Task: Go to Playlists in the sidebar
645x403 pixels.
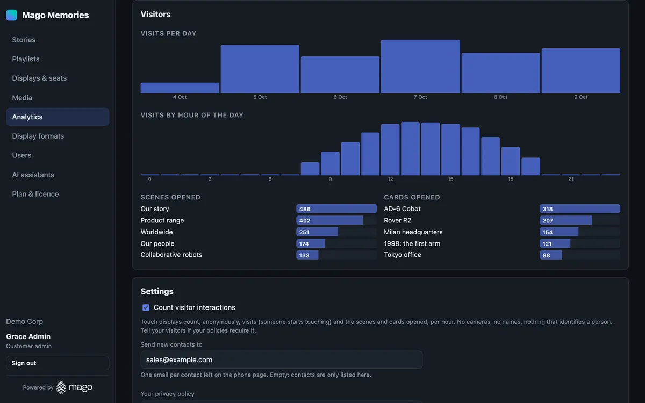Action: [58, 59]
